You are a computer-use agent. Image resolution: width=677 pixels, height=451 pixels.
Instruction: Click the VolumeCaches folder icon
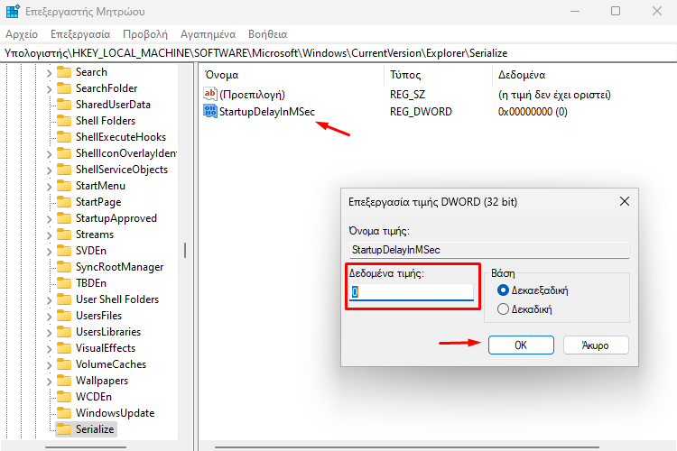[64, 364]
